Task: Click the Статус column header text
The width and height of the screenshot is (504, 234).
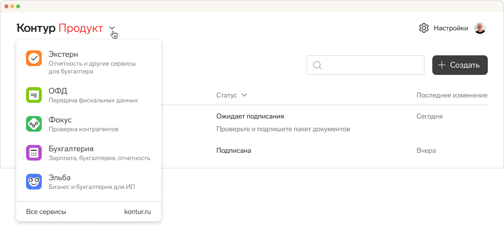Action: pyautogui.click(x=226, y=95)
